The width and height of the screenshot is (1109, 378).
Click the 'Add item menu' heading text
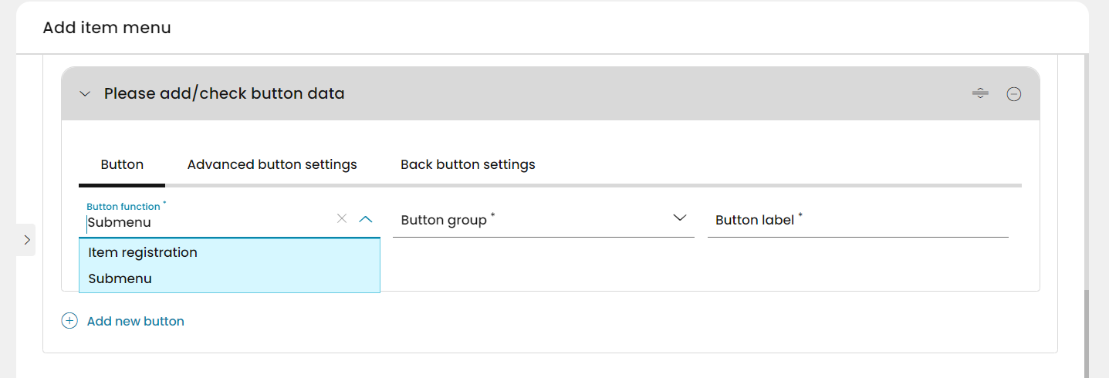(107, 28)
